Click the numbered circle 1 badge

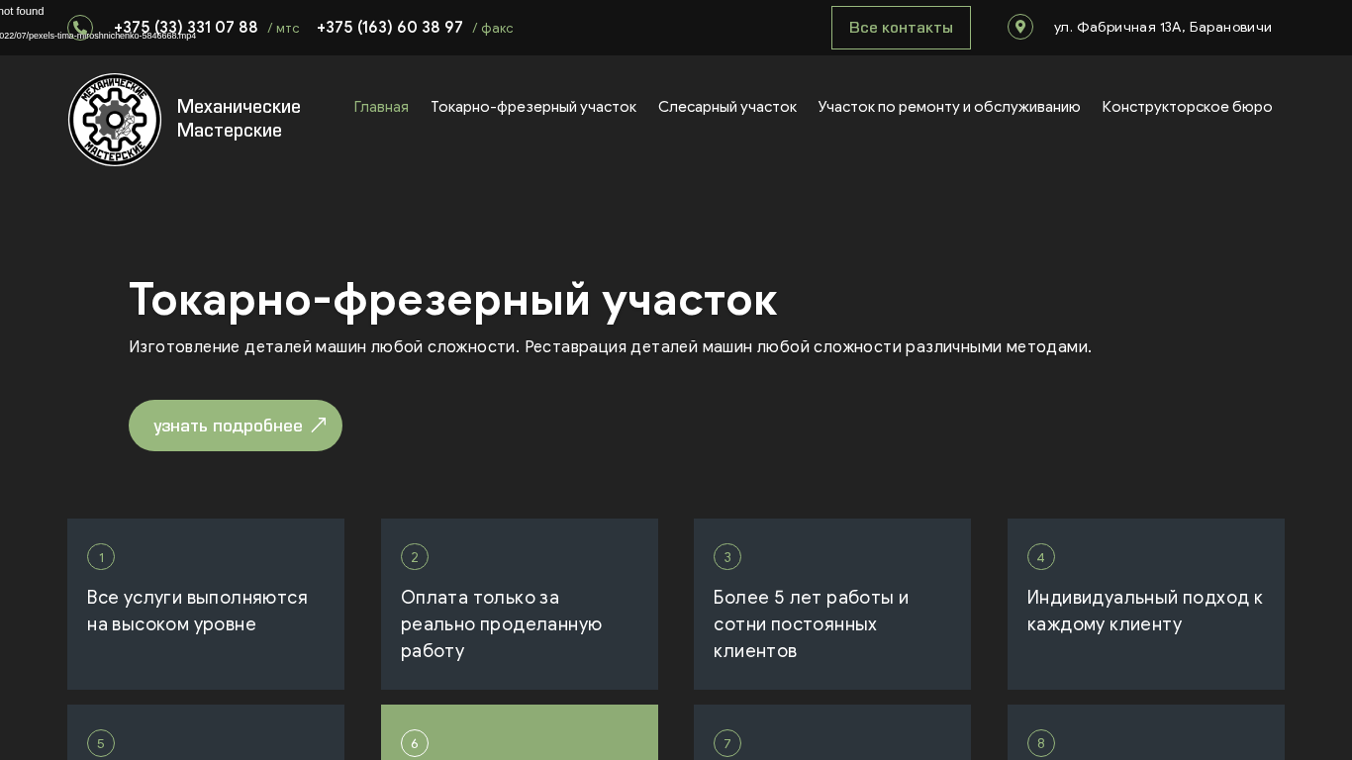101,557
